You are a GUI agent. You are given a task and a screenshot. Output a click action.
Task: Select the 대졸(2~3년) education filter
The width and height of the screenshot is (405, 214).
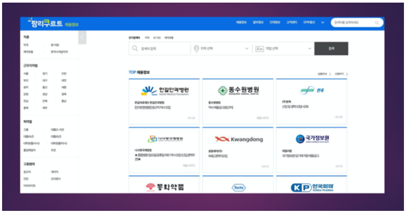click(x=58, y=130)
